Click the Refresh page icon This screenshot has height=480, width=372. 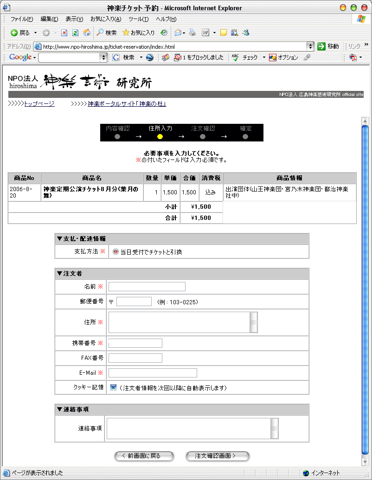(75, 32)
